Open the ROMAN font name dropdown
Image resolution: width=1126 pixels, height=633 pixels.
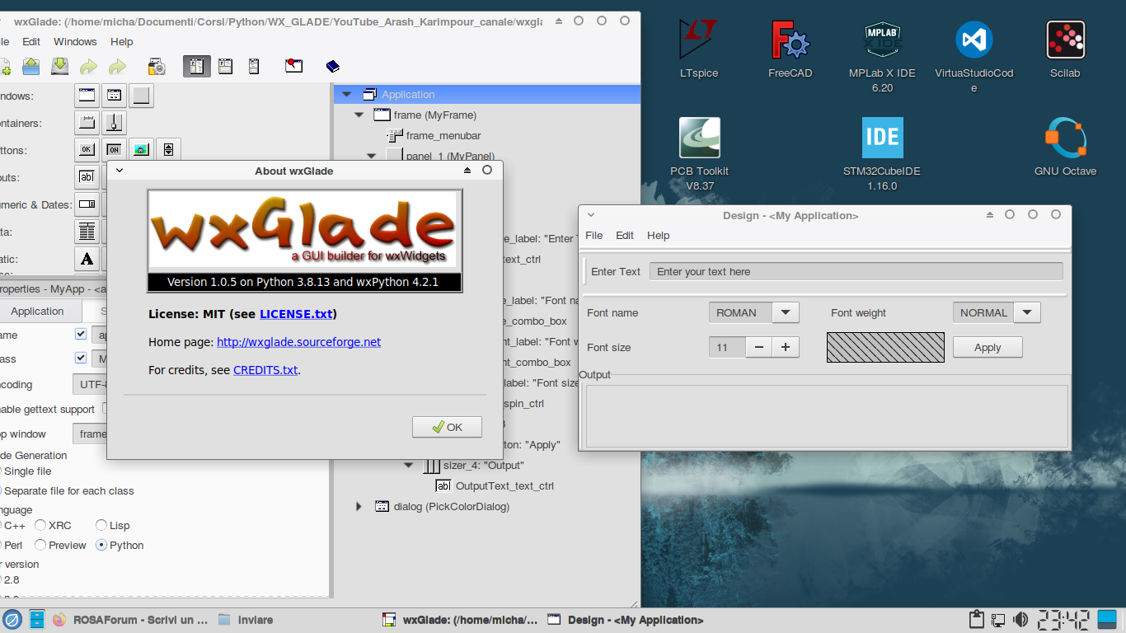(x=785, y=312)
